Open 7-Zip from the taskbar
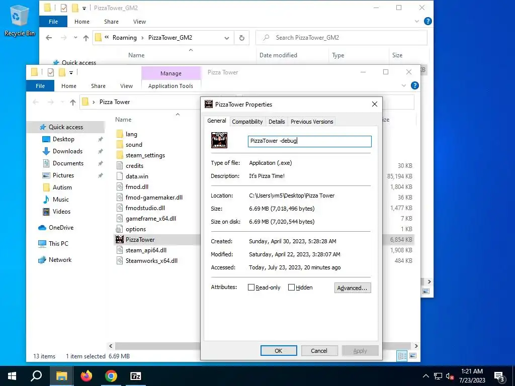The image size is (515, 386). (136, 376)
